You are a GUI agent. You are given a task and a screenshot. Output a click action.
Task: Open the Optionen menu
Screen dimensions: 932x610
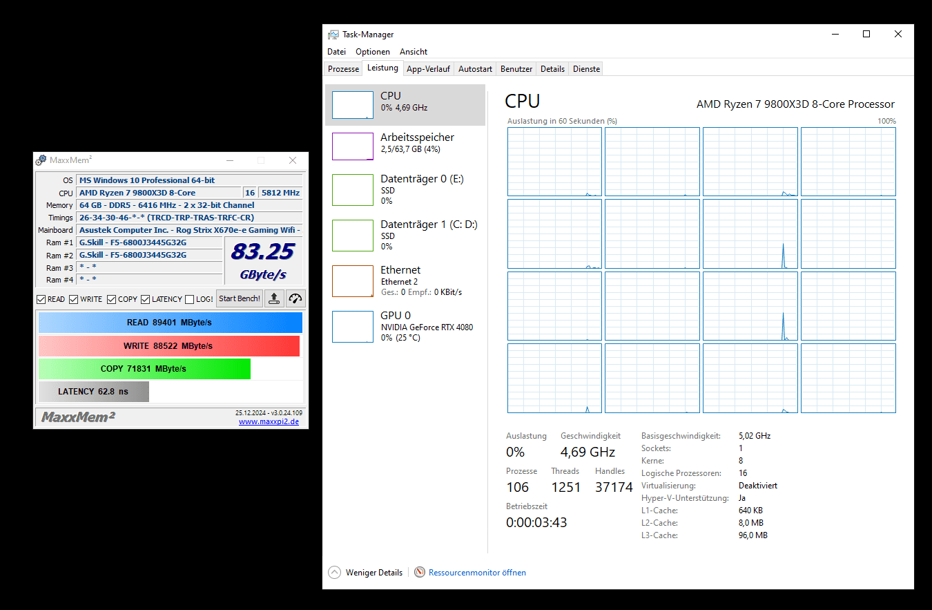pos(373,52)
